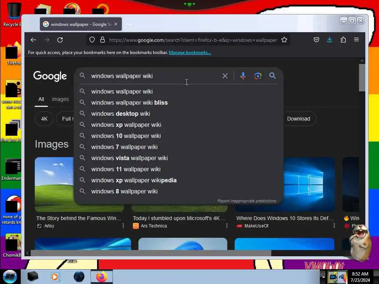Open the Bliss hill image thumbnail

pos(54,185)
